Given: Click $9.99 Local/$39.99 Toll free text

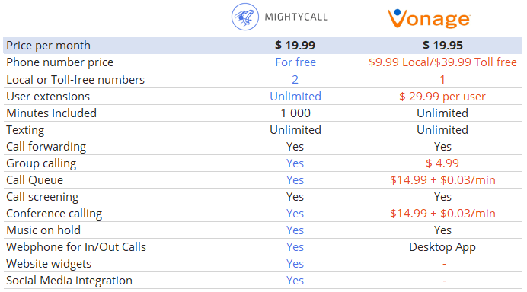Looking at the screenshot, I should [x=442, y=62].
